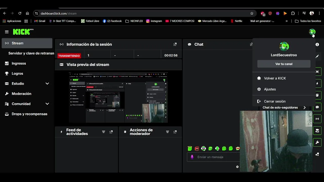Insert the red angry emote
The image size is (324, 182).
tap(197, 149)
